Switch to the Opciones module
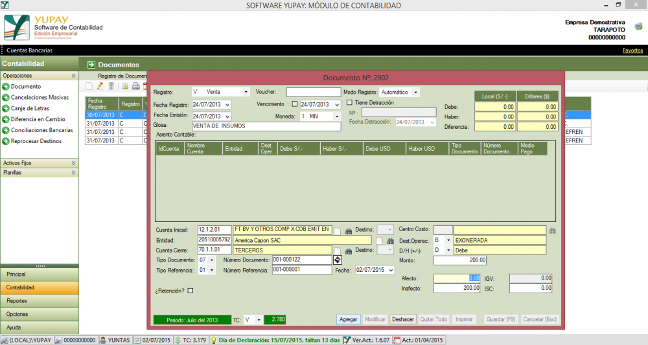 pyautogui.click(x=40, y=314)
